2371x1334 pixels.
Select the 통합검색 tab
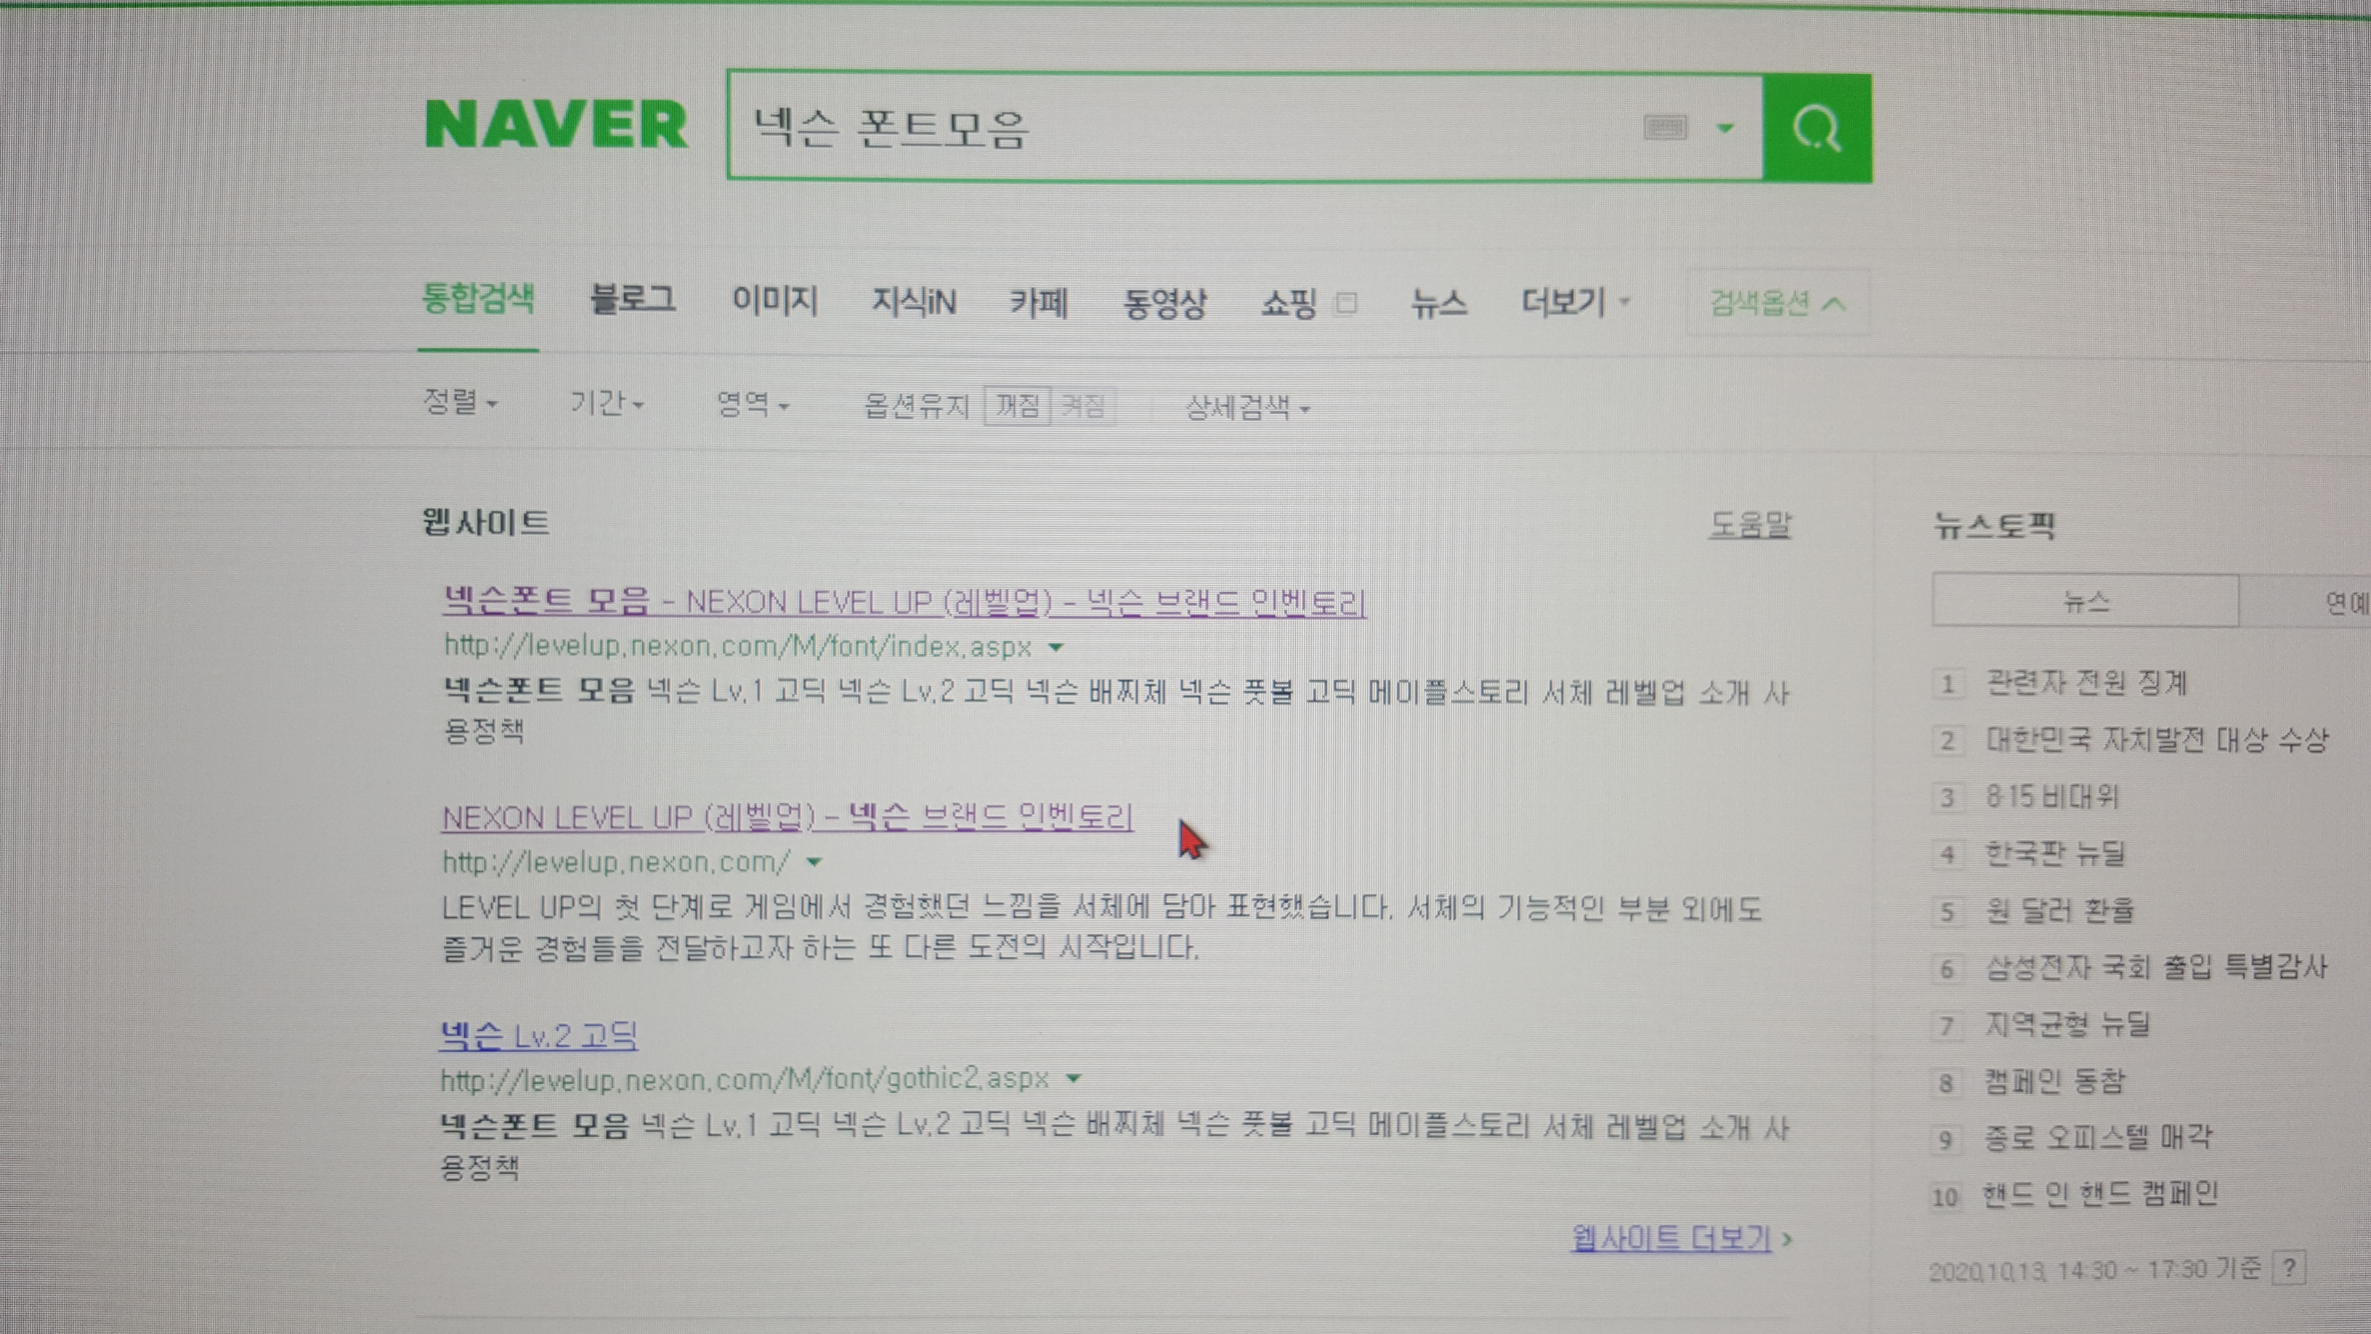coord(478,299)
